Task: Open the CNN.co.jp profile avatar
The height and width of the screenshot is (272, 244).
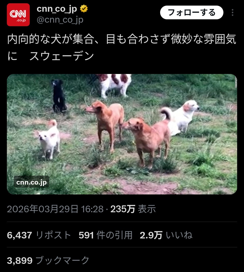Action: click(18, 15)
